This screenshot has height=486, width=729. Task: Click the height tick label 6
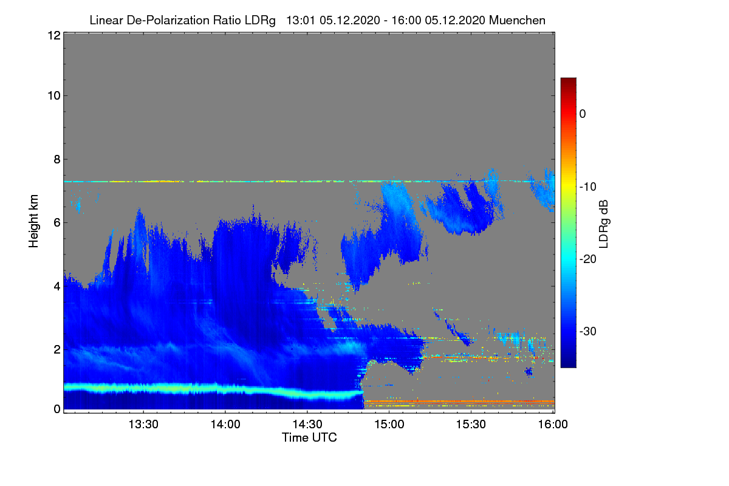(56, 222)
